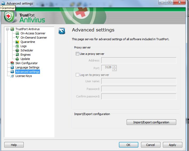Decrease port number with down arrow

114,69
